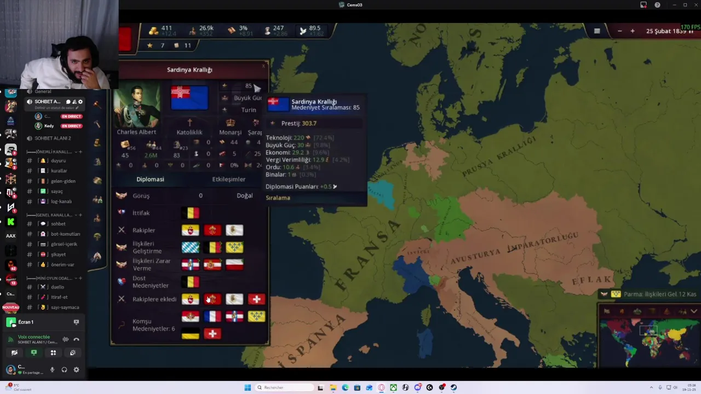
Task: Toggle noise suppression waveform icon
Action: coord(65,340)
